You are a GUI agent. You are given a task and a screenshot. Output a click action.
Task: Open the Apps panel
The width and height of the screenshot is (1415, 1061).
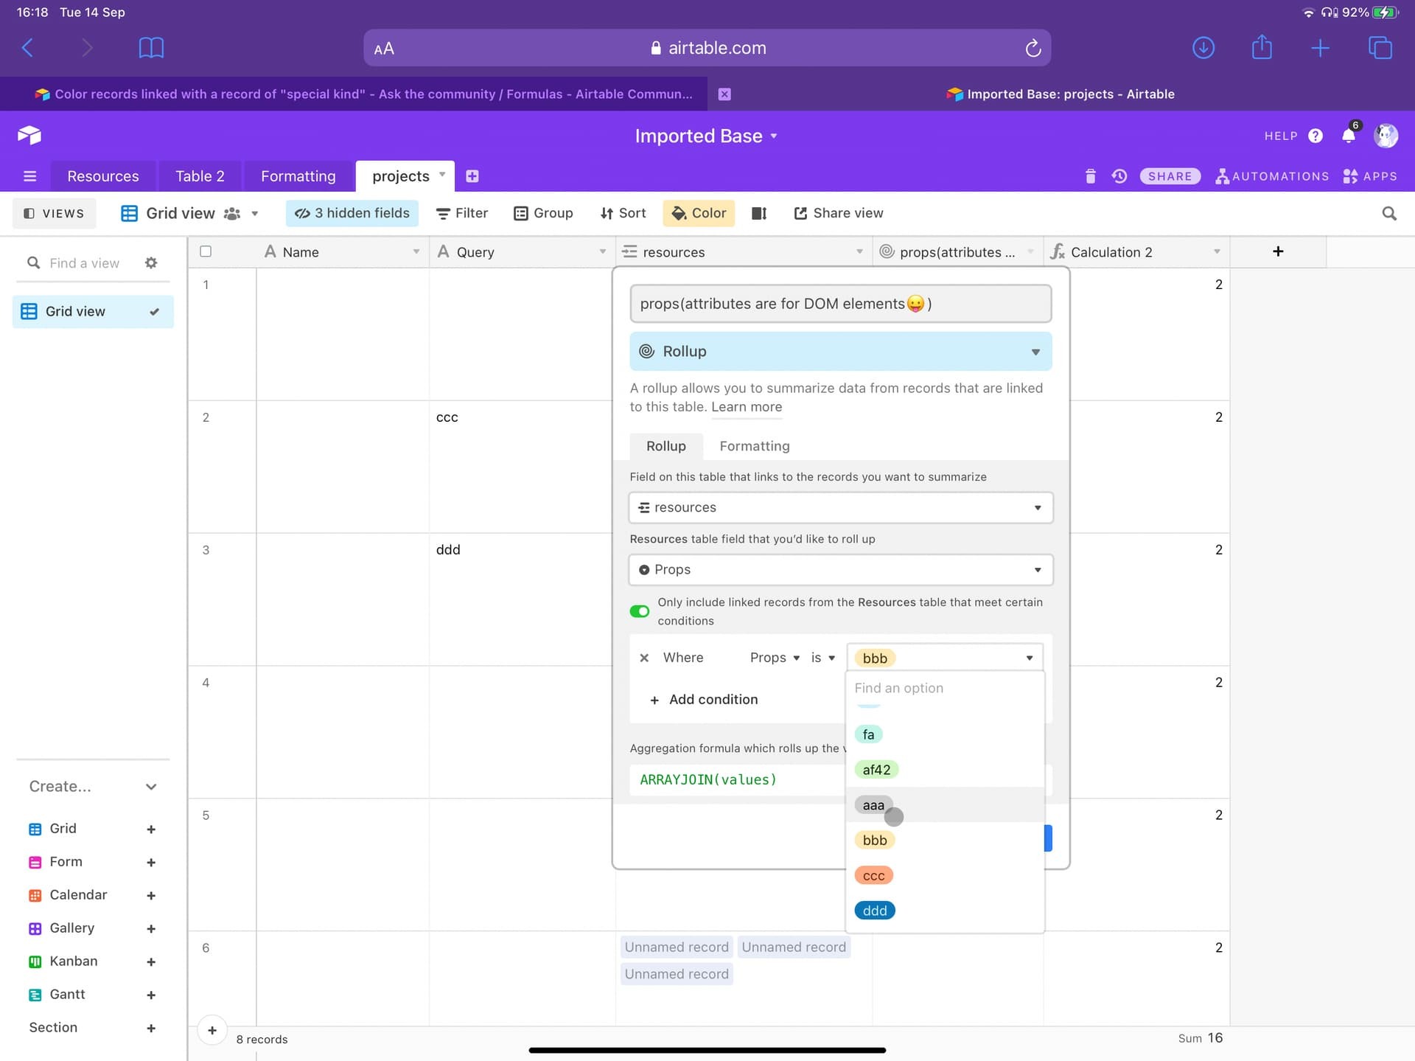point(1370,176)
